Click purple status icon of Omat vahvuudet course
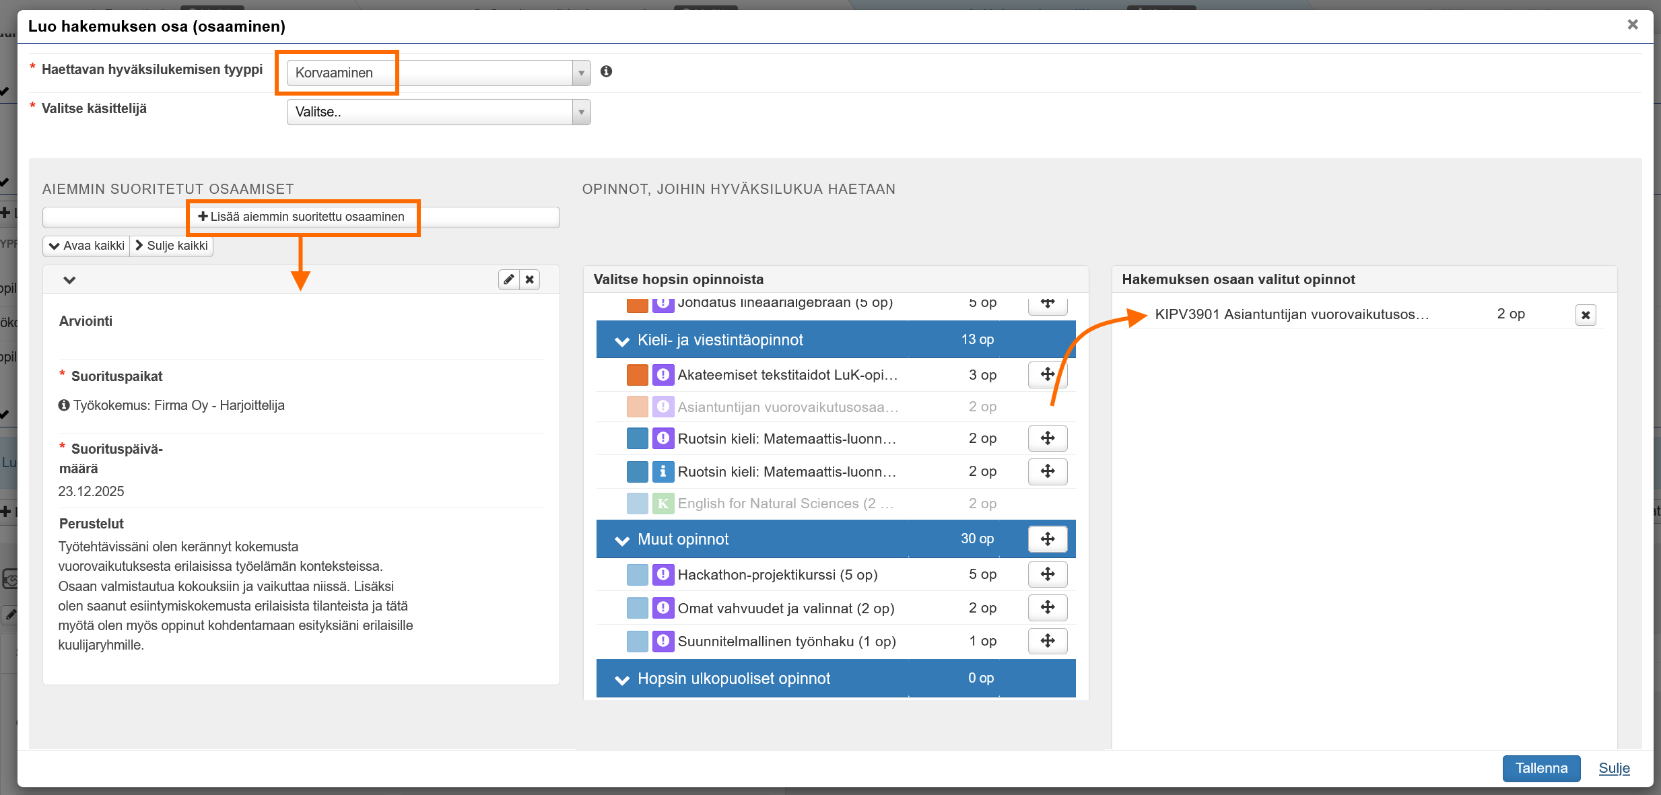Image resolution: width=1661 pixels, height=795 pixels. [663, 608]
